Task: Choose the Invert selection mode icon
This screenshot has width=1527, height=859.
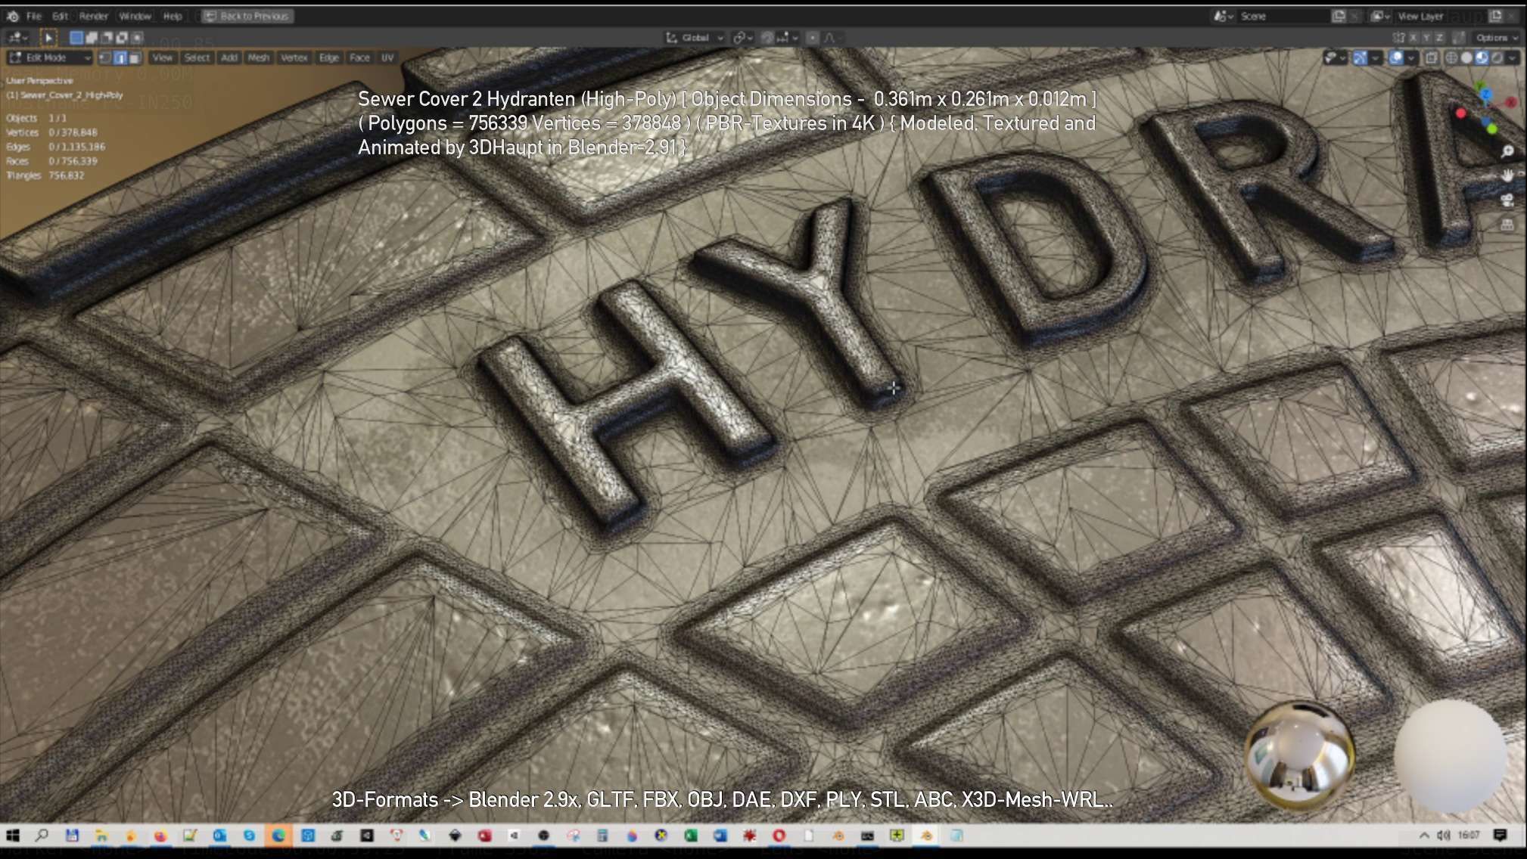Action: pyautogui.click(x=122, y=37)
